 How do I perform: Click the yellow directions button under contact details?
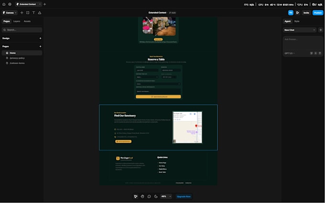tap(123, 141)
